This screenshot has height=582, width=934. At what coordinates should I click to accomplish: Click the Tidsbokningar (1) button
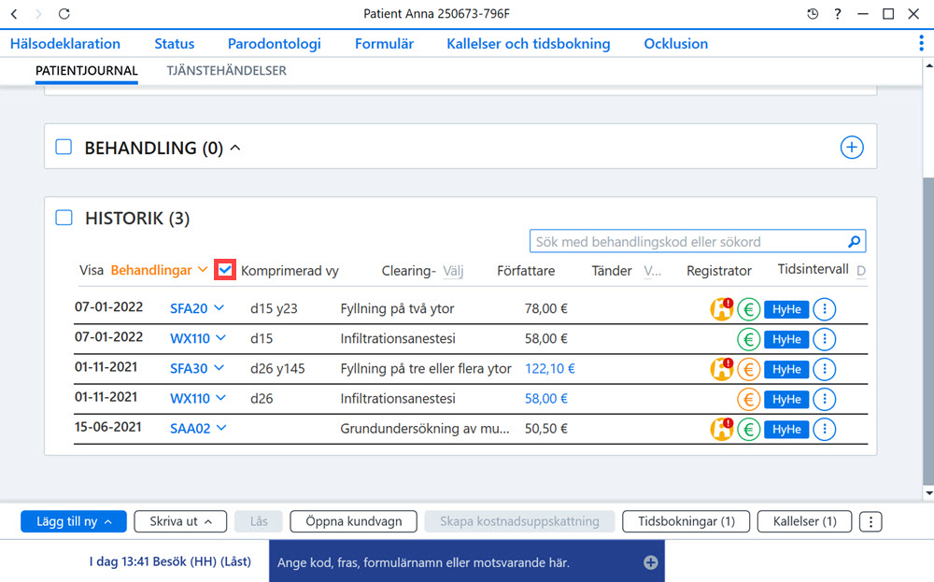click(686, 521)
